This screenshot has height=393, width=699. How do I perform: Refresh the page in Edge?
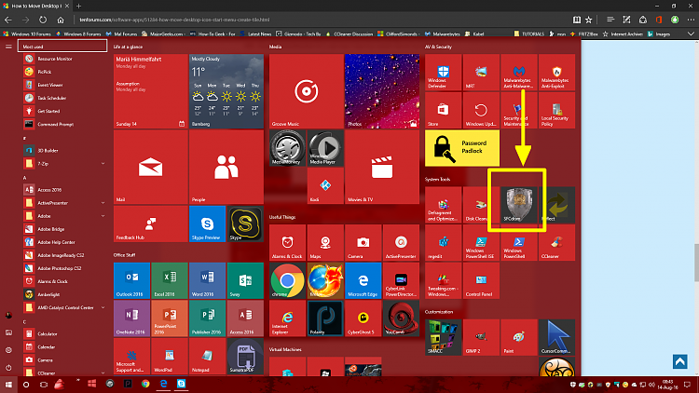click(x=43, y=20)
